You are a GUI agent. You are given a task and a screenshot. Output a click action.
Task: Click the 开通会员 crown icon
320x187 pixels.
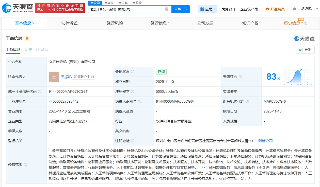pos(268,9)
